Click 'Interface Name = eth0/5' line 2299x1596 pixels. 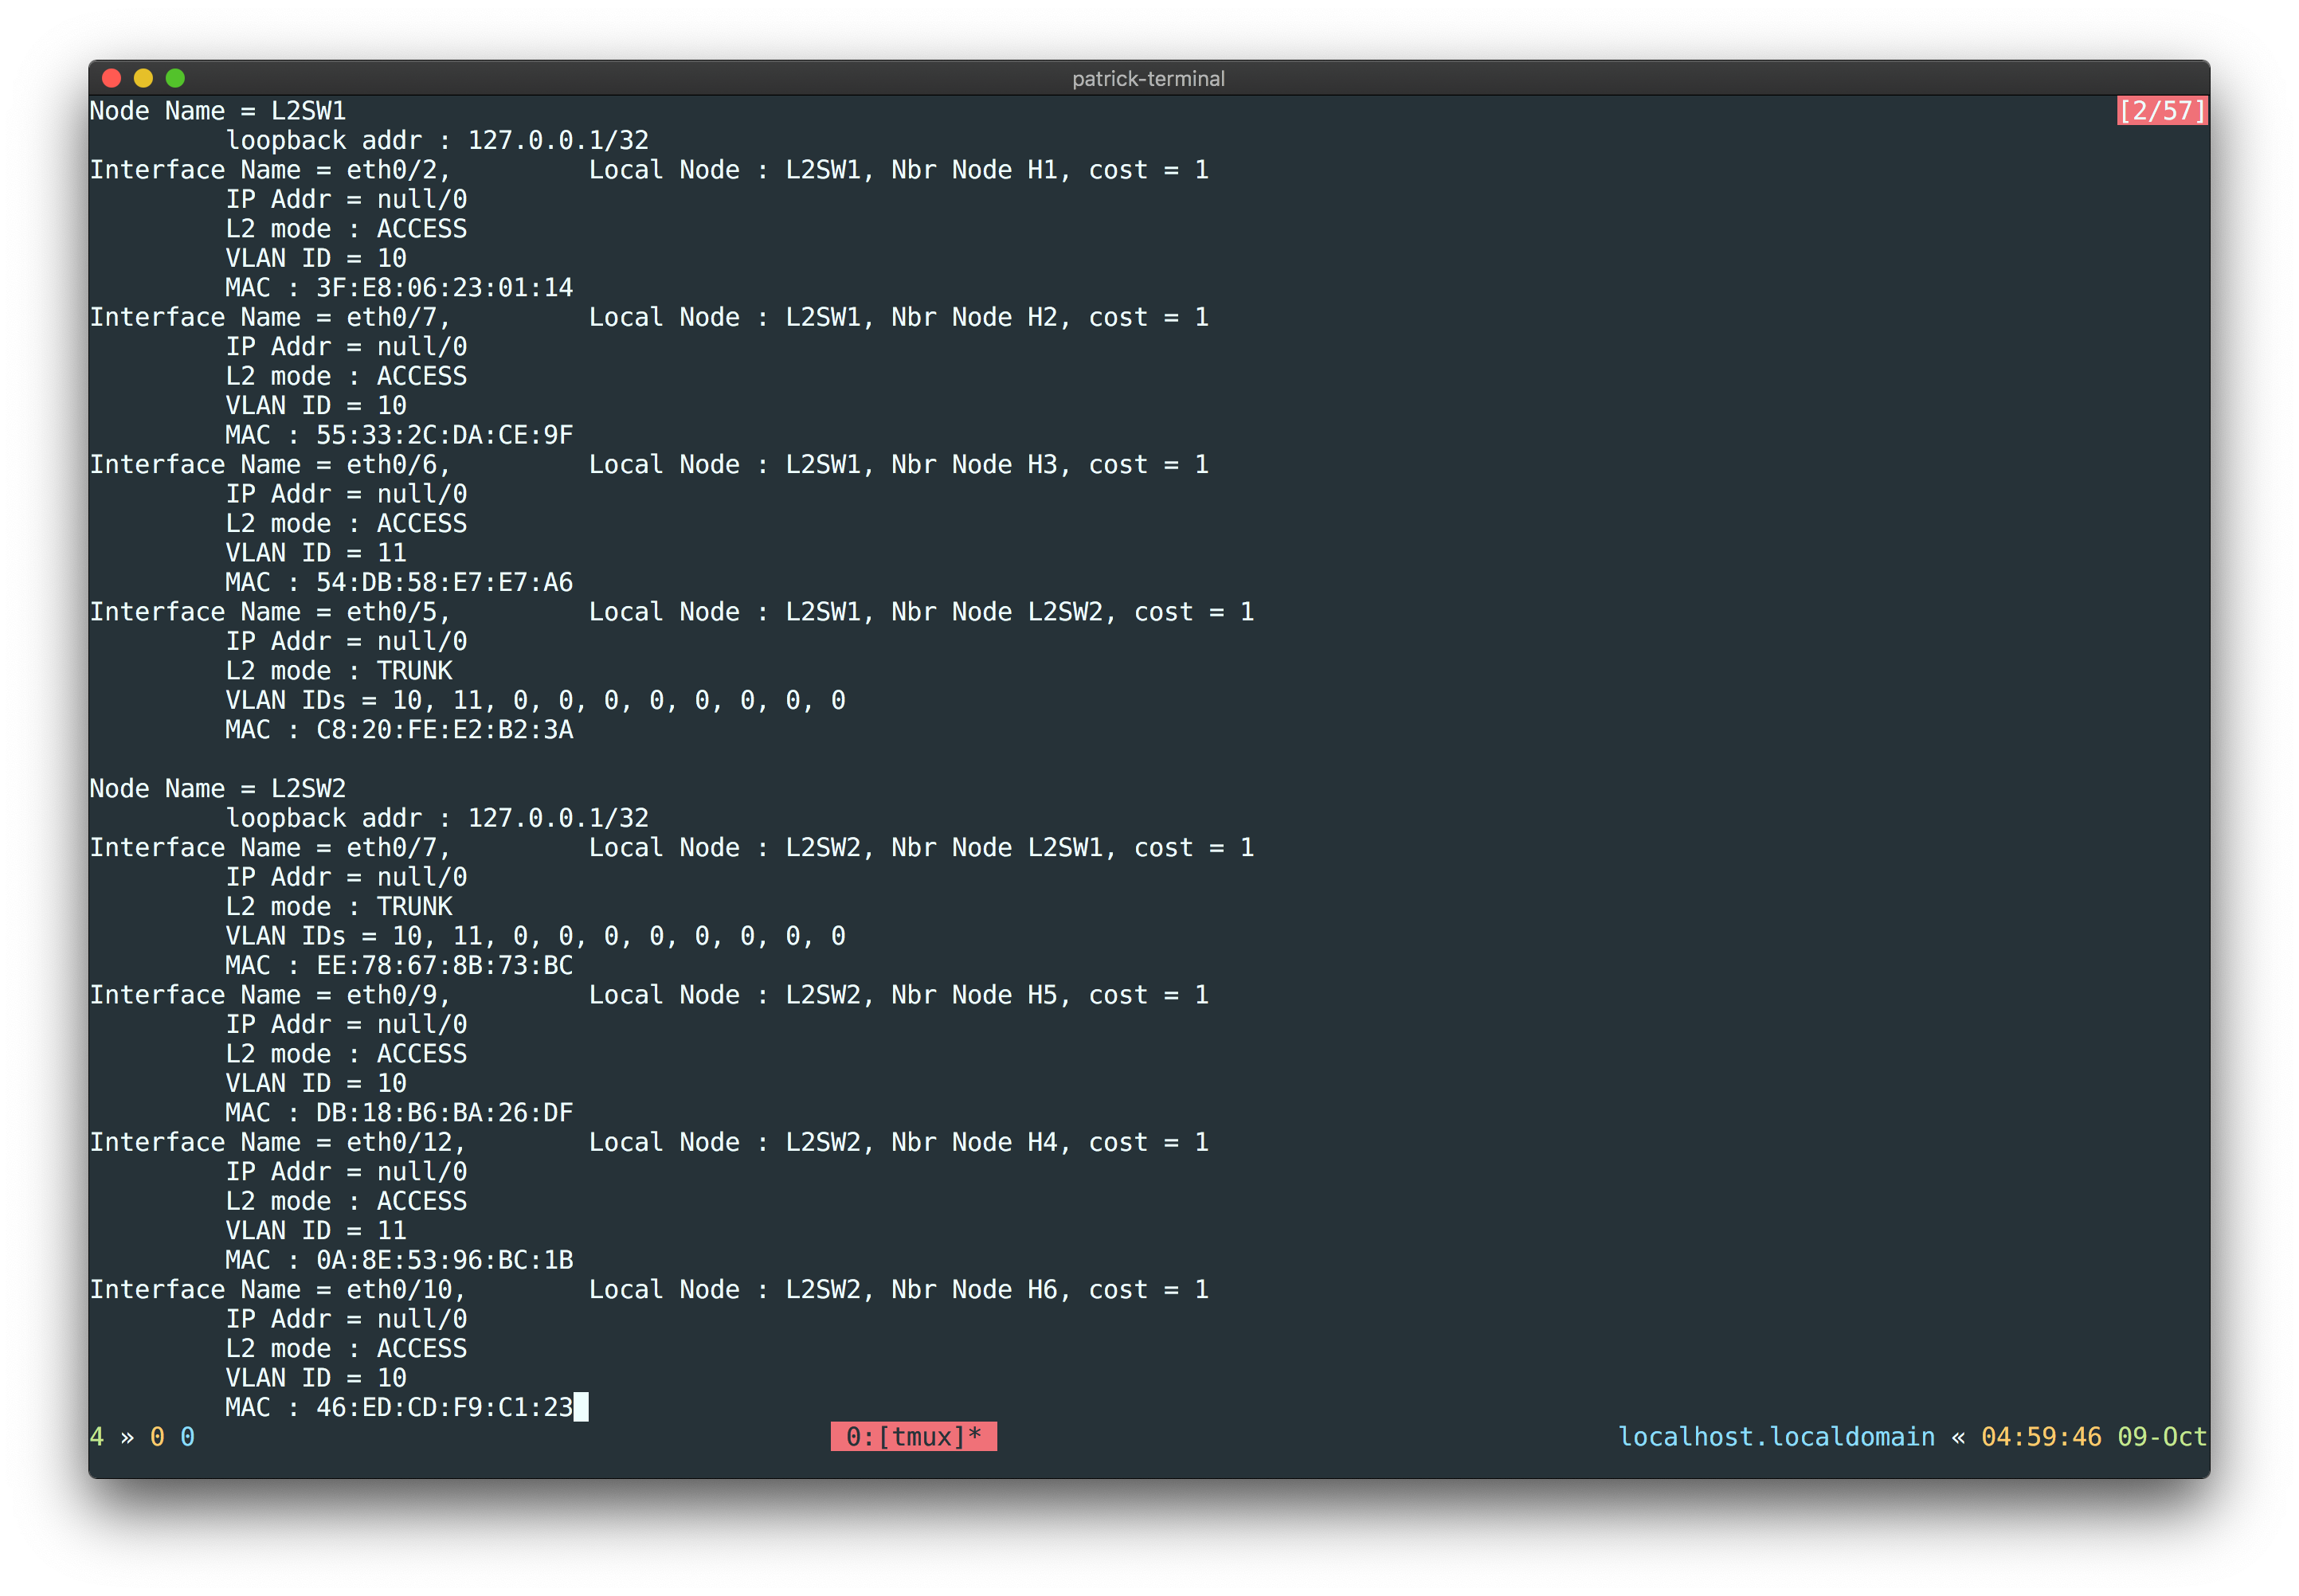click(270, 612)
